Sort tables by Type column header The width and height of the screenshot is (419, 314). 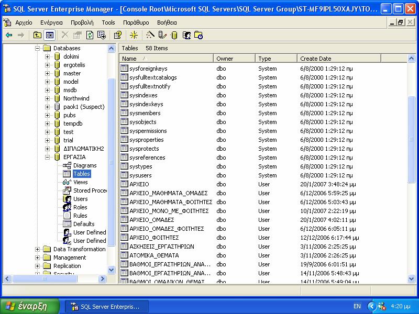pos(276,59)
